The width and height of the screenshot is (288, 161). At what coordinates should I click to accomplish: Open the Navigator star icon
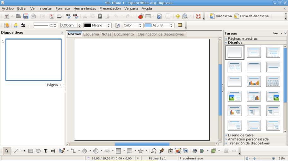(178, 16)
